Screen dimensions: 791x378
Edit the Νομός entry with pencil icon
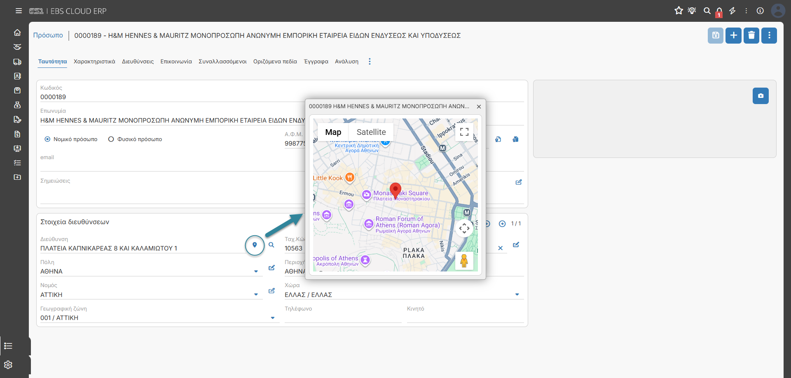271,291
